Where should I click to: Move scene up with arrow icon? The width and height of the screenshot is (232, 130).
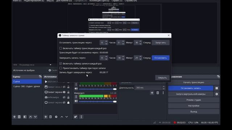point(30,117)
